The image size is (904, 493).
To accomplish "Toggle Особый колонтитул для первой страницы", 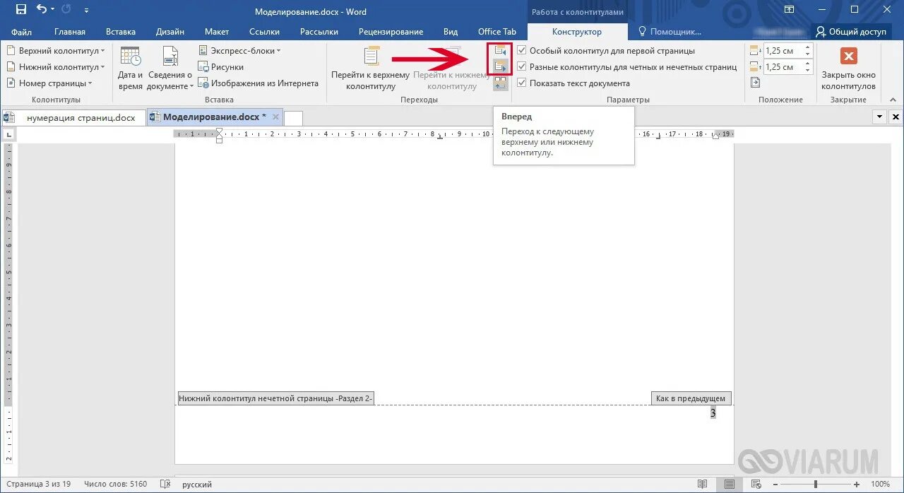I will (606, 51).
